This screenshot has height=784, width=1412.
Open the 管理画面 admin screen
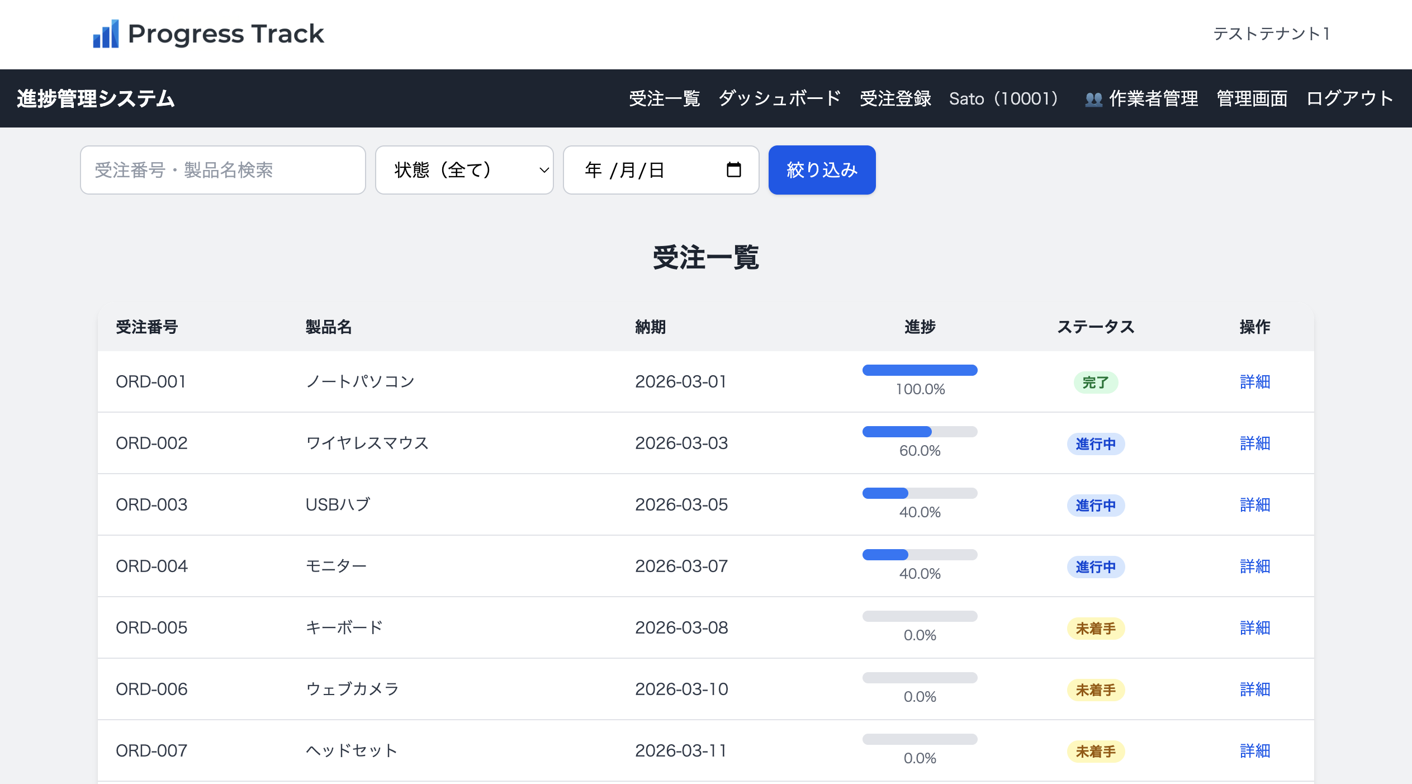[1251, 98]
